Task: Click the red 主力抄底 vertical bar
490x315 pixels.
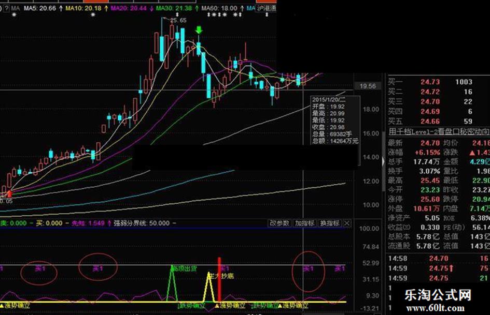Action: (x=219, y=279)
